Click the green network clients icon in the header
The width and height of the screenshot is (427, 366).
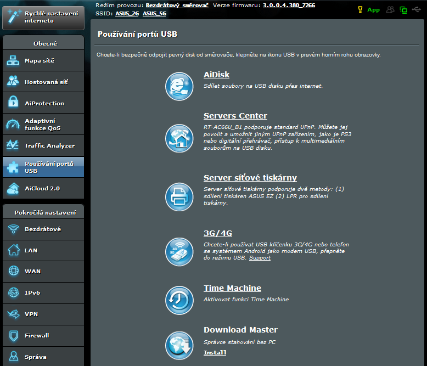pos(404,10)
